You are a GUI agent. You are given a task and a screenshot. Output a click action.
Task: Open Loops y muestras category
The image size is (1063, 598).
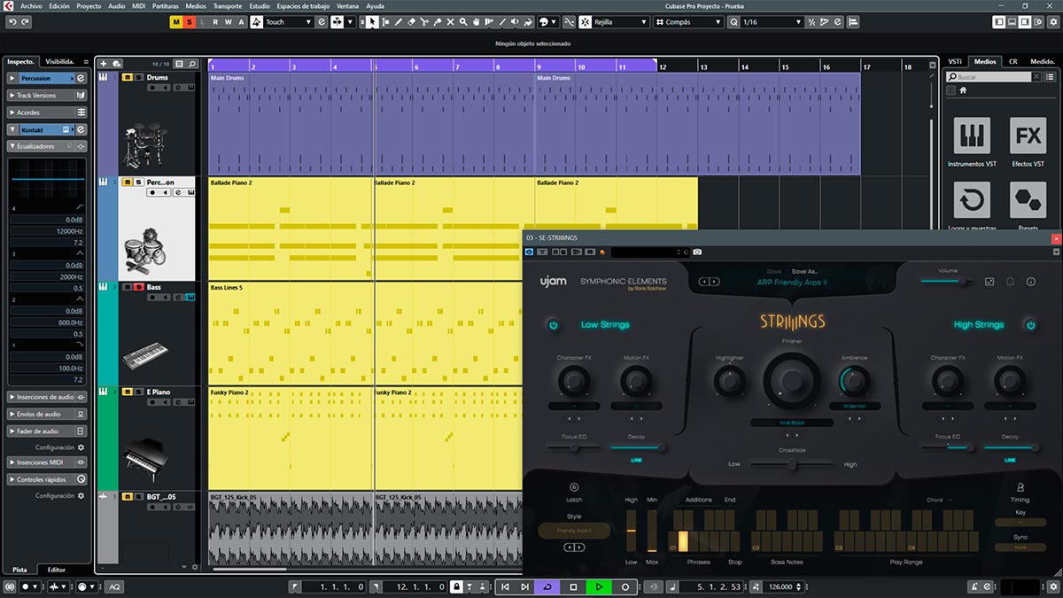pos(972,200)
